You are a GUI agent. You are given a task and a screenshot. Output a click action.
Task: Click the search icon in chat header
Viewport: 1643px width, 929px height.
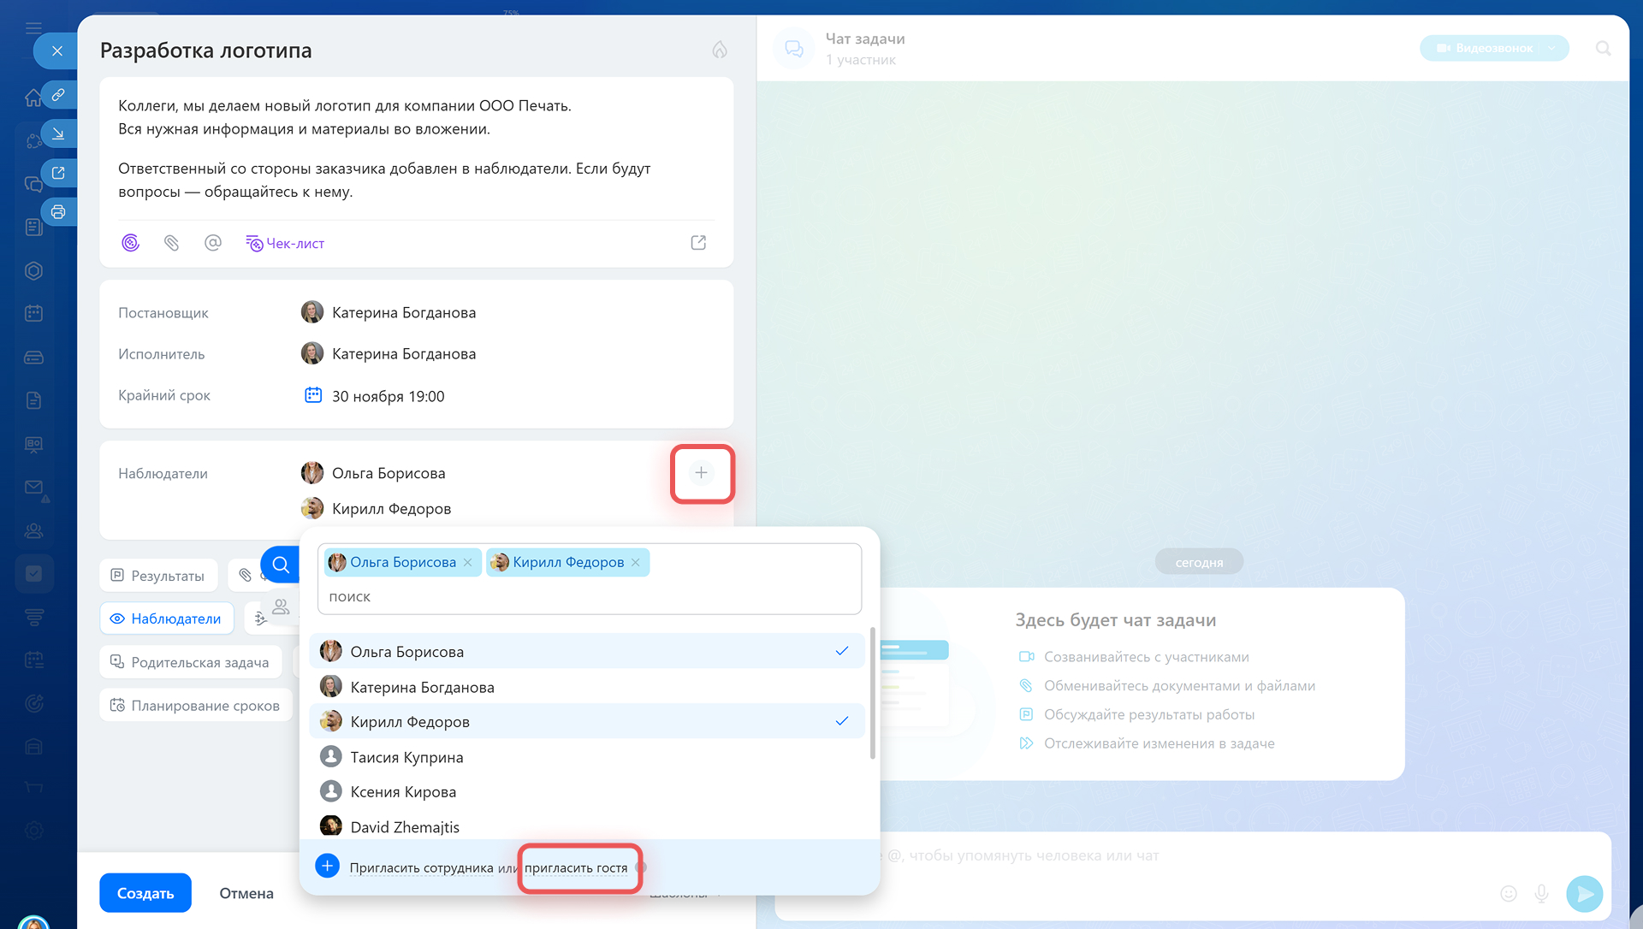coord(1603,49)
